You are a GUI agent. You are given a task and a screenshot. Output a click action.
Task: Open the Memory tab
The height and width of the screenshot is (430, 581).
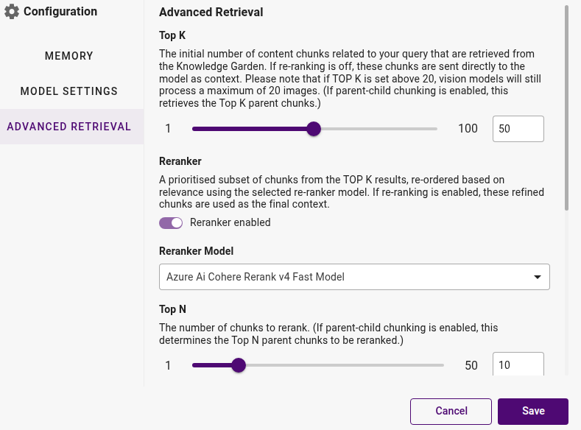pos(69,56)
